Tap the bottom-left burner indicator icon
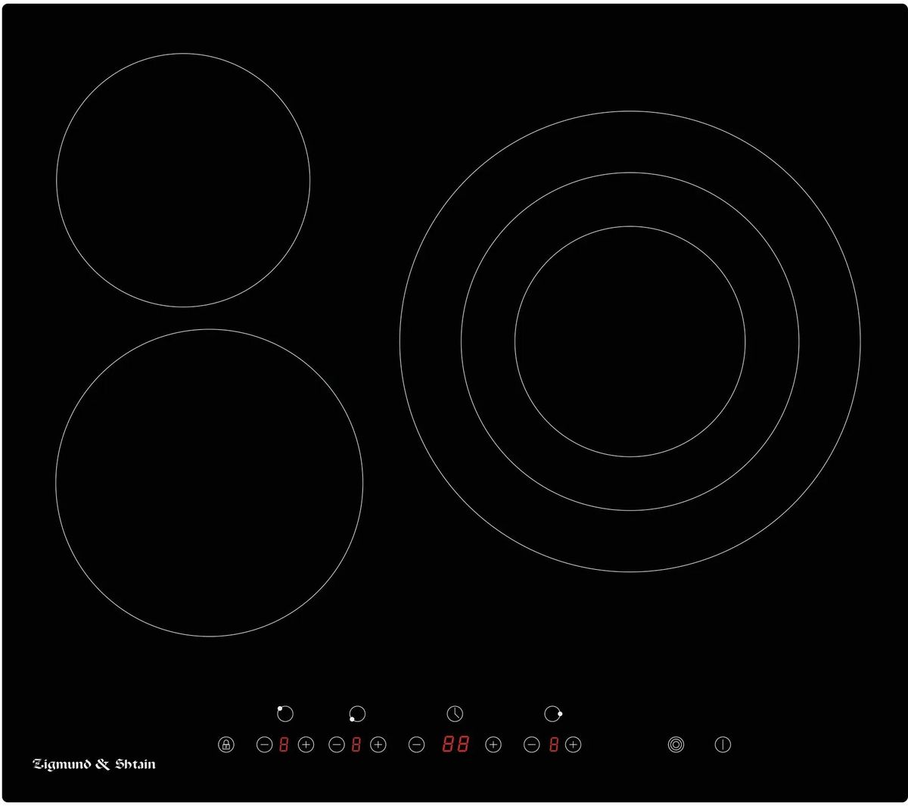908x806 pixels. pos(356,714)
